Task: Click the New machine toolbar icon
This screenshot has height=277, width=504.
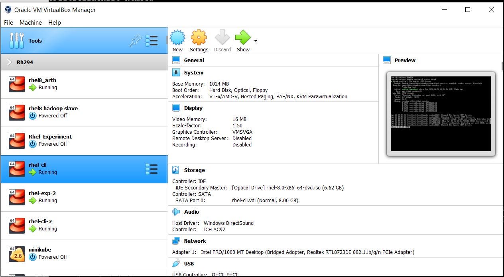Action: 177,37
